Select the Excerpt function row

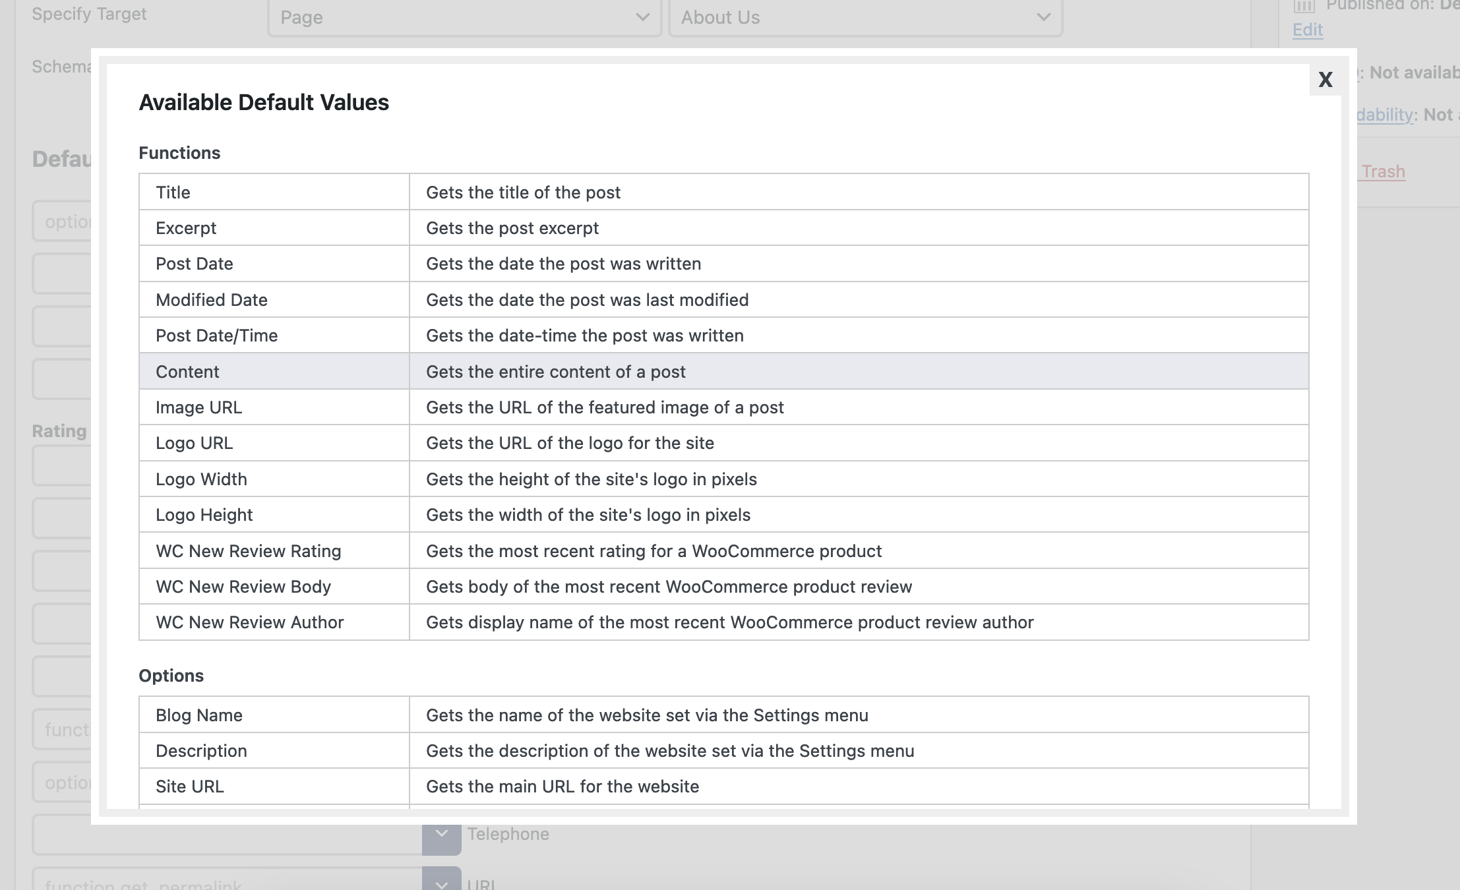[723, 228]
